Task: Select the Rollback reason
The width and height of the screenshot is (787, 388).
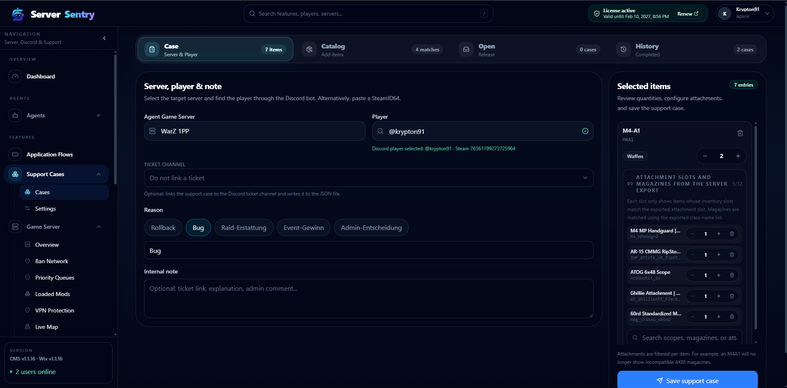Action: [163, 227]
